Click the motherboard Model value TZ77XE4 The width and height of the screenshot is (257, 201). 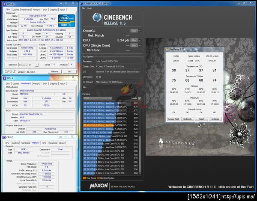point(36,94)
